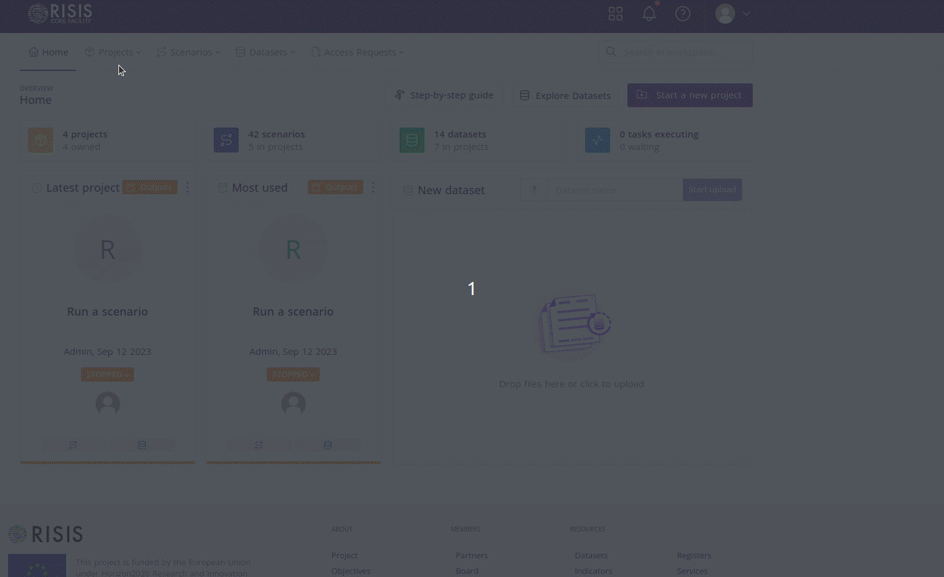Open the Most used card kebab menu
Image resolution: width=944 pixels, height=577 pixels.
pyautogui.click(x=373, y=187)
